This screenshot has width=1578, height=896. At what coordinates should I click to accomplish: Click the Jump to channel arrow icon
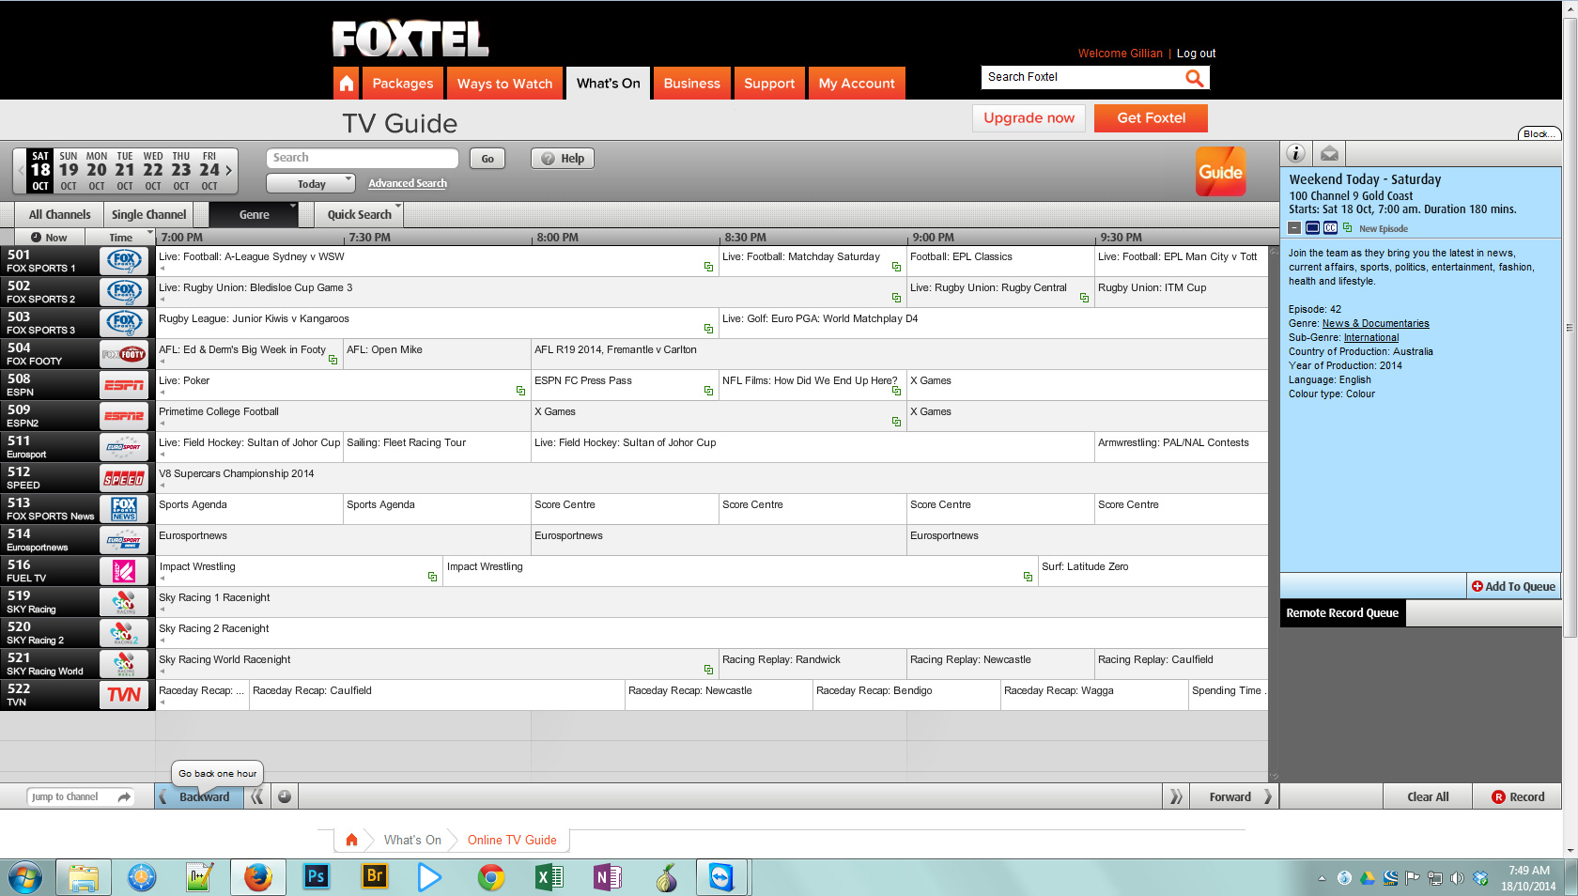point(124,796)
